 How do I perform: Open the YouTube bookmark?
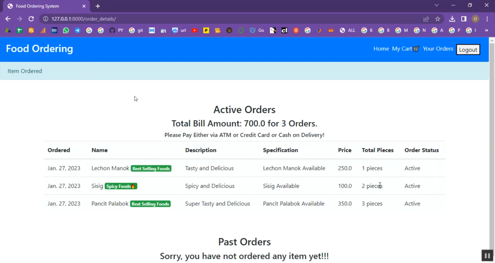click(x=195, y=30)
